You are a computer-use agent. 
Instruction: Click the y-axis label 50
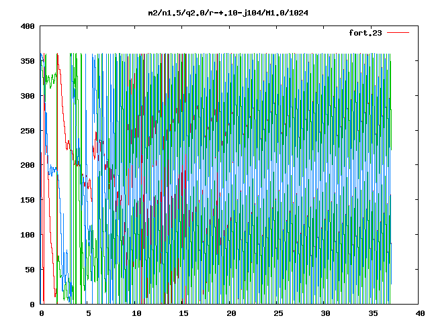pos(30,270)
